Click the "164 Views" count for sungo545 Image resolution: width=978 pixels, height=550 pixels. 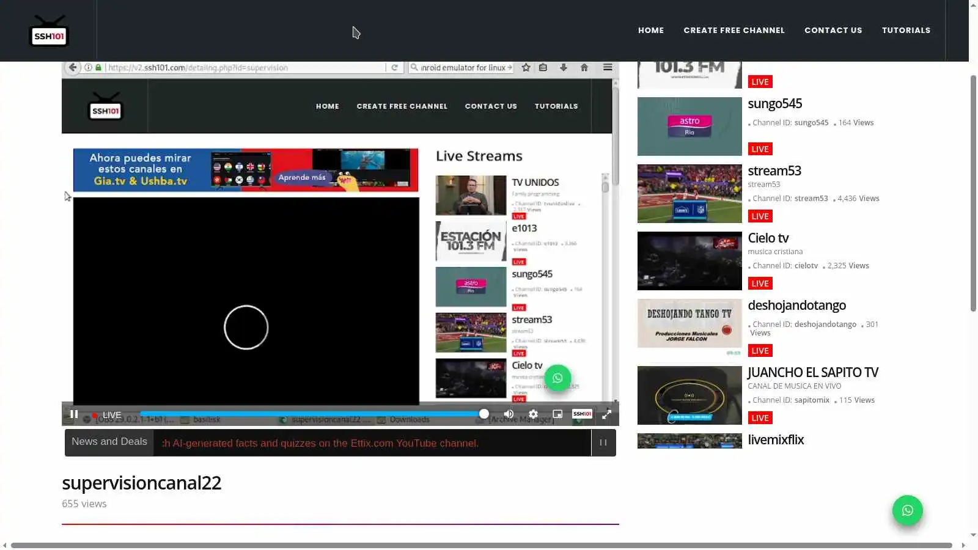[856, 123]
